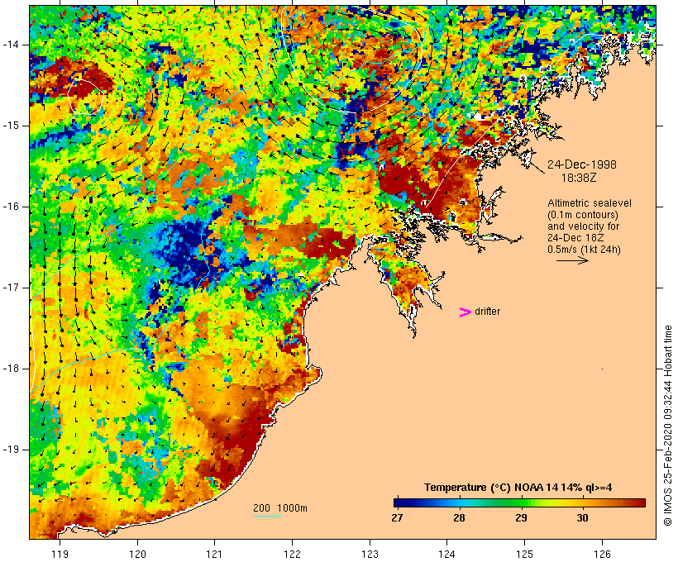Click longitude axis label 124
678x562 pixels.
coord(446,554)
